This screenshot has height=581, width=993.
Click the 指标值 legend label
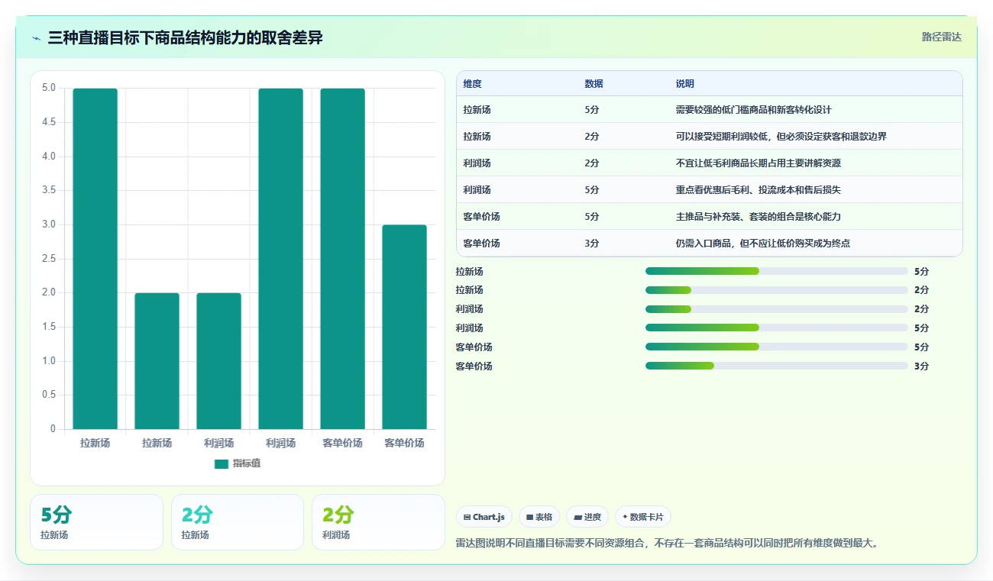tap(247, 463)
